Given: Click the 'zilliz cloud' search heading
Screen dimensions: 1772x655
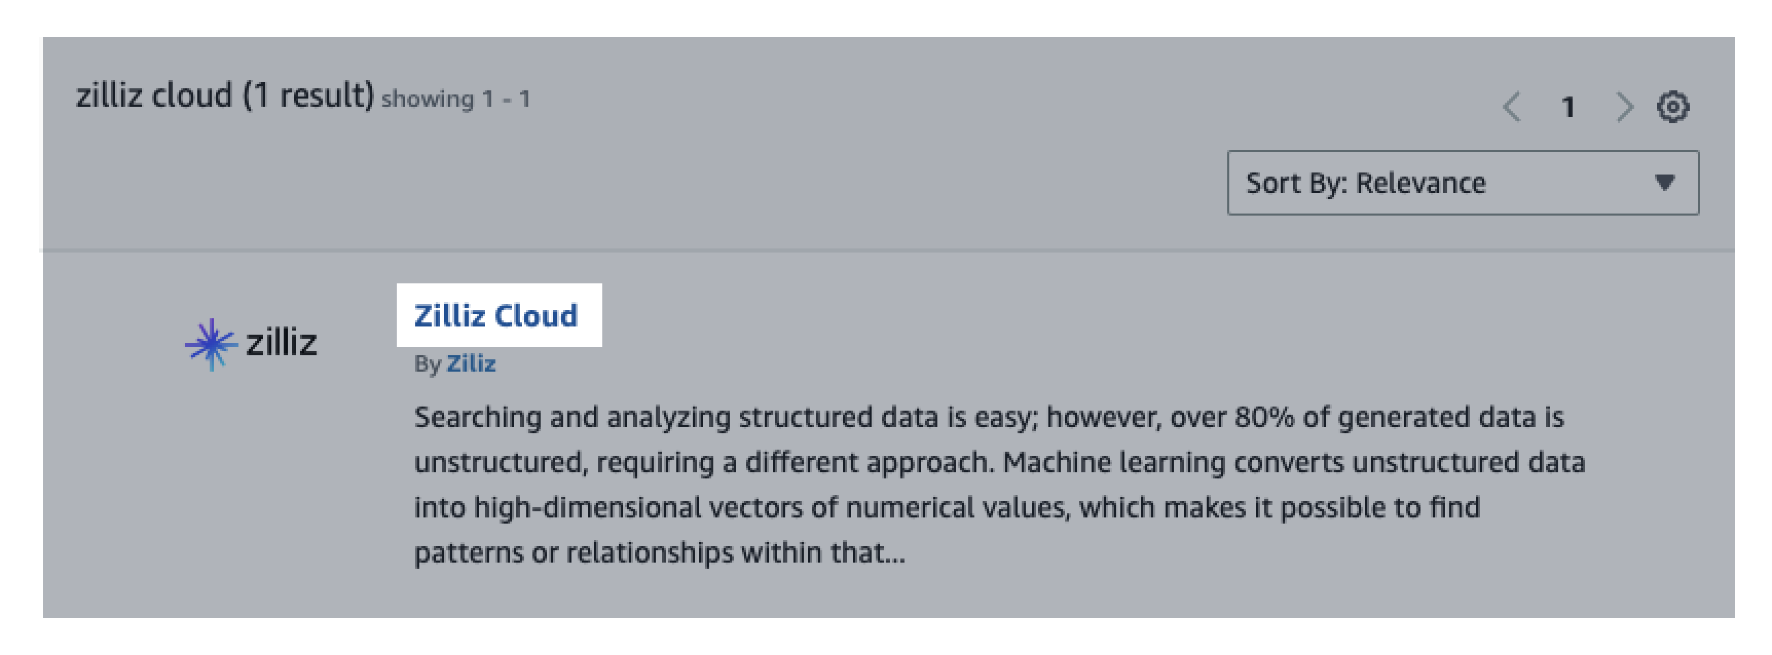Looking at the screenshot, I should coord(154,96).
